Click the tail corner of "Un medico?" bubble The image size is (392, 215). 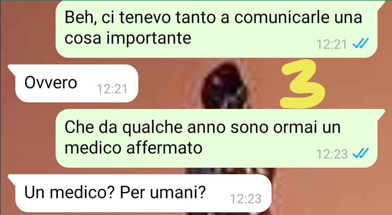coord(12,178)
